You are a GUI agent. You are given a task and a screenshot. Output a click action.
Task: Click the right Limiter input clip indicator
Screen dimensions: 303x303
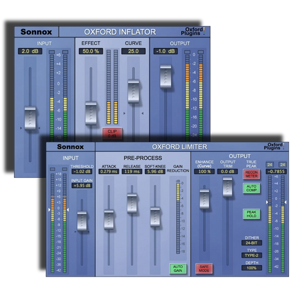click(64, 169)
